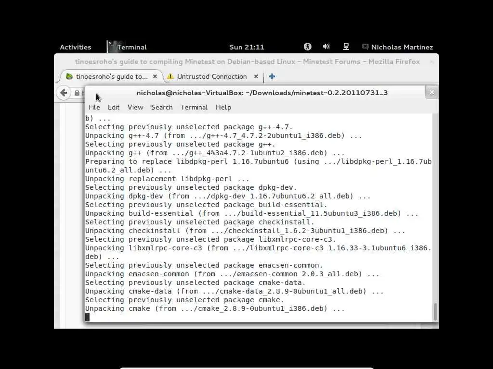This screenshot has height=369, width=493.
Task: Click line 'Unpacking build-essential (from .../build-essential_11.5ubuntu3_i386.deb)'
Action: 251,213
